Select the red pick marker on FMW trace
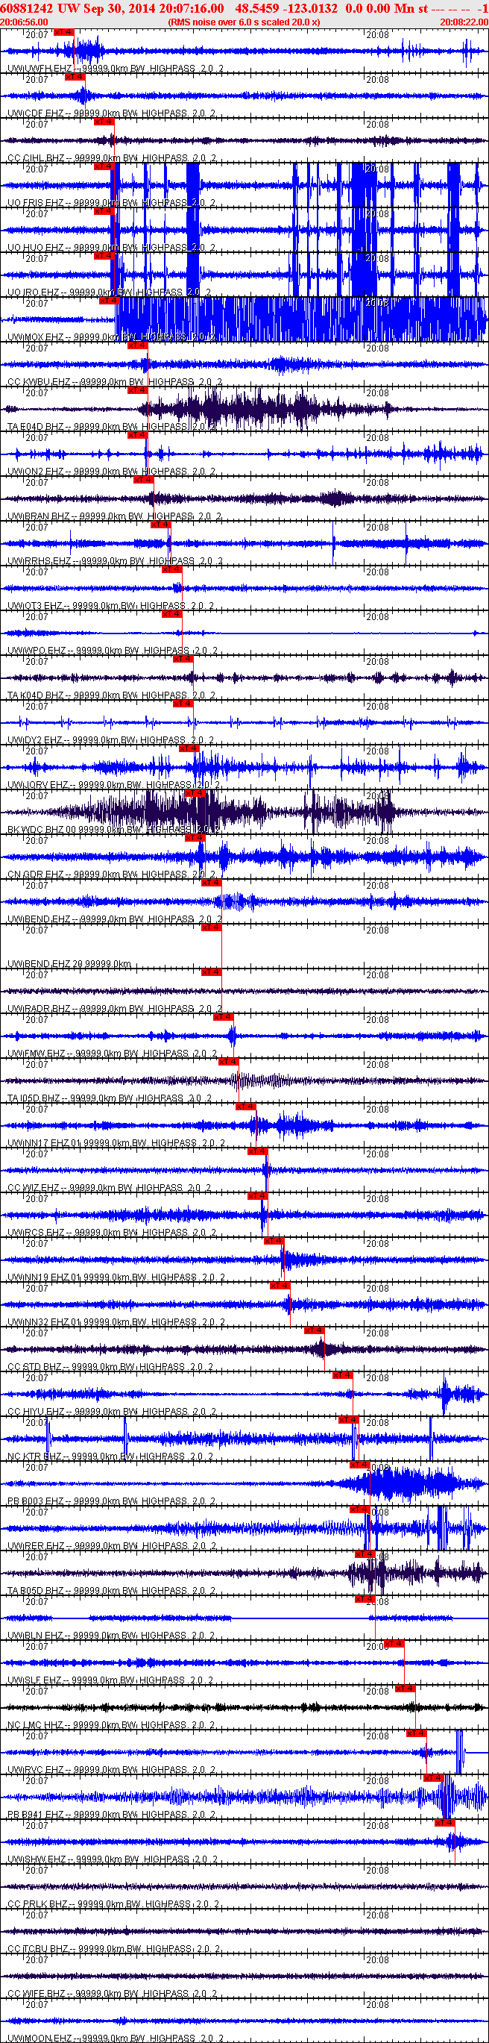 (224, 1018)
